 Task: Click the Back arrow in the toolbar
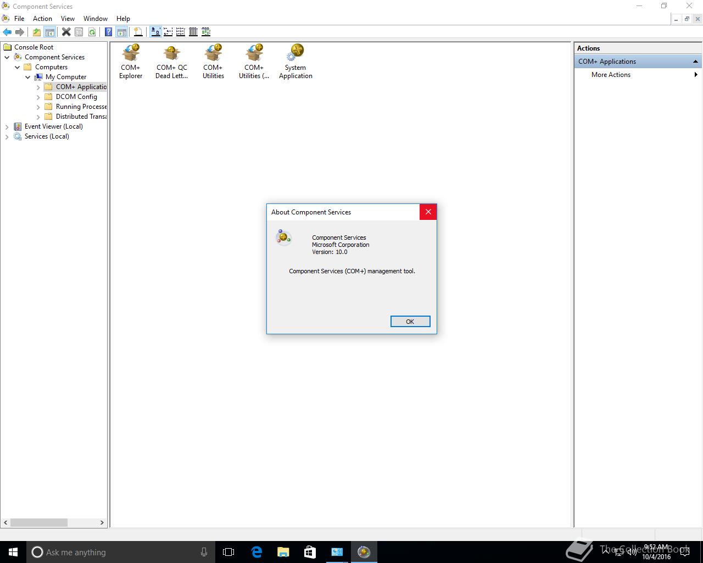(x=7, y=32)
